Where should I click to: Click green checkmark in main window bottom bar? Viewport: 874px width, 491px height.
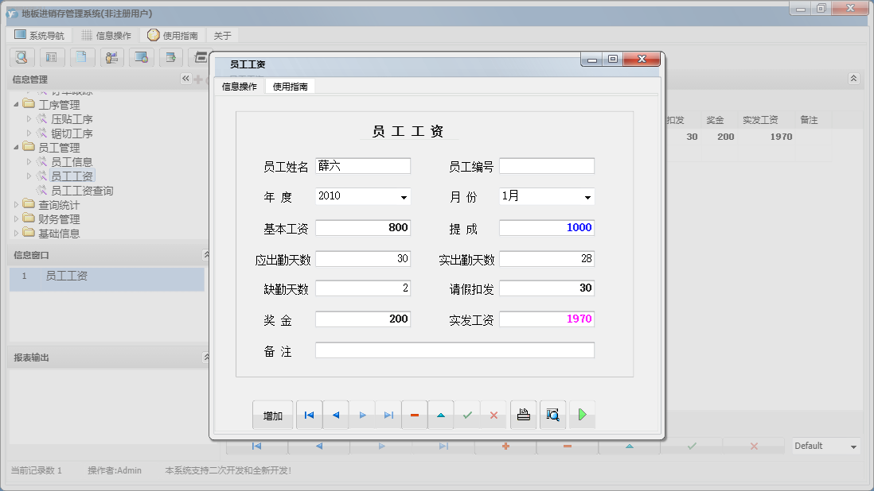(x=692, y=446)
